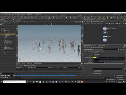Click the current frame marker at the timeline start
Viewport: 126px width, 95px height.
(16, 75)
